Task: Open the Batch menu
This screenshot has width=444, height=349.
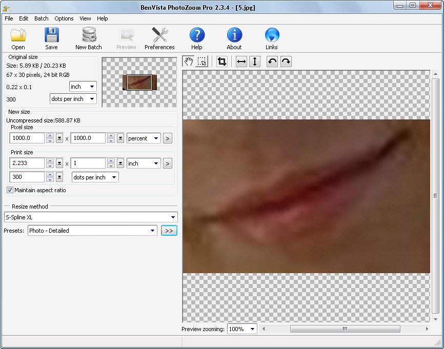Action: point(42,18)
